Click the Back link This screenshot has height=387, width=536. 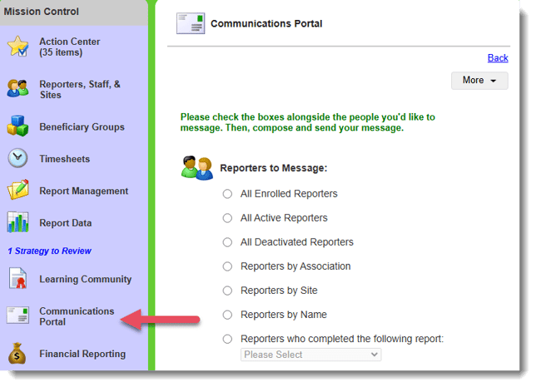pos(497,57)
